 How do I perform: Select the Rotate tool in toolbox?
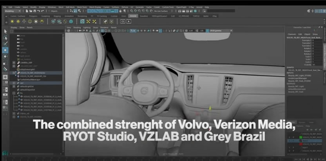pyautogui.click(x=5, y=56)
